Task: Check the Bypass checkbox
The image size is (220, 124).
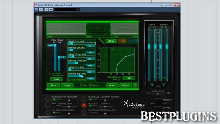Action: click(90, 85)
